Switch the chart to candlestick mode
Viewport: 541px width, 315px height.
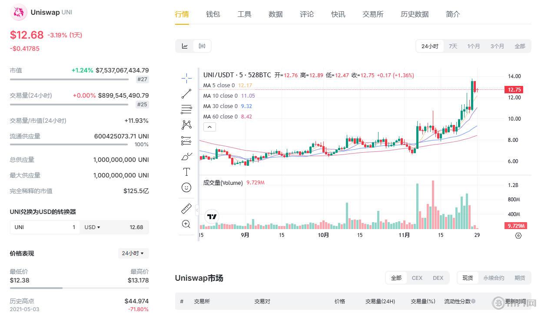(201, 46)
